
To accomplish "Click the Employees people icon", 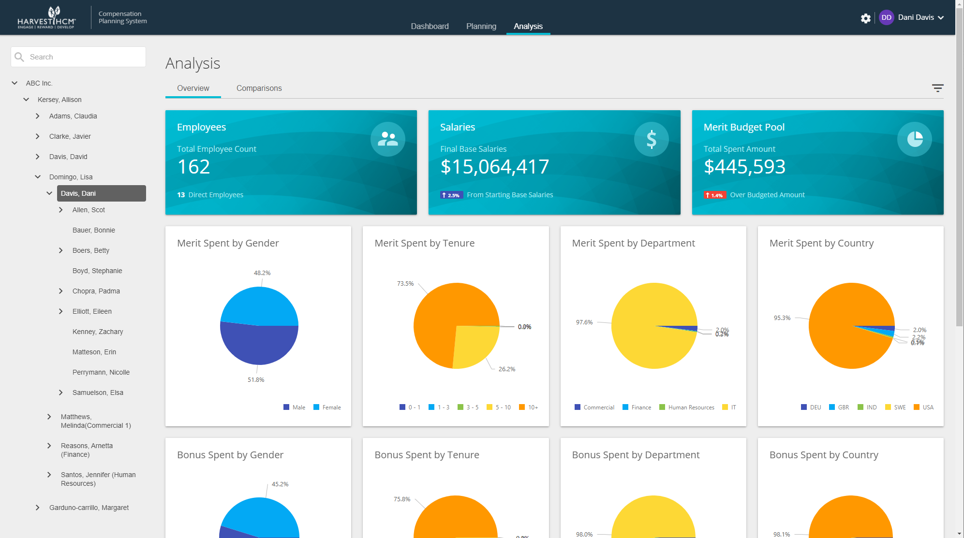I will tap(387, 139).
